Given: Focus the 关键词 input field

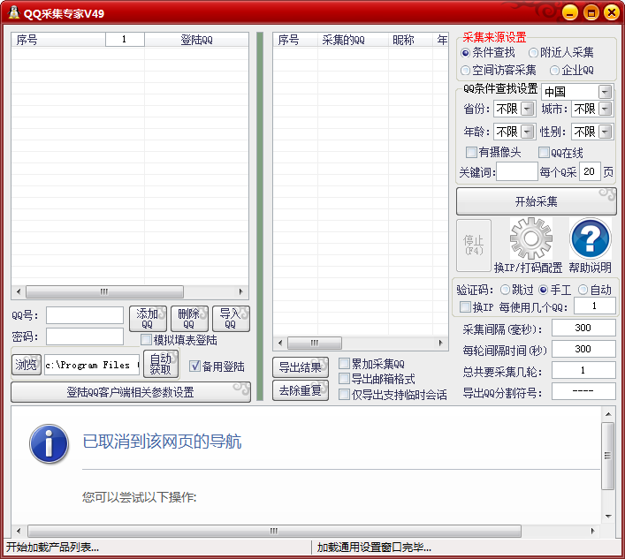Looking at the screenshot, I should click(517, 171).
